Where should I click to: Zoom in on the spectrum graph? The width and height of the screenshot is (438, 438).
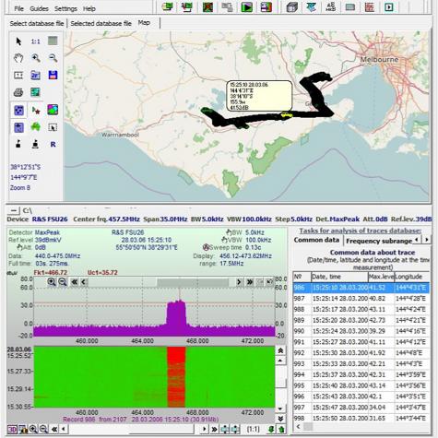[52, 281]
